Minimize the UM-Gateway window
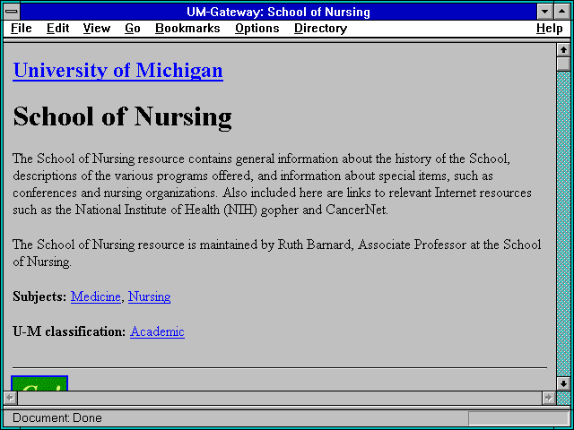574x430 pixels. [x=545, y=12]
